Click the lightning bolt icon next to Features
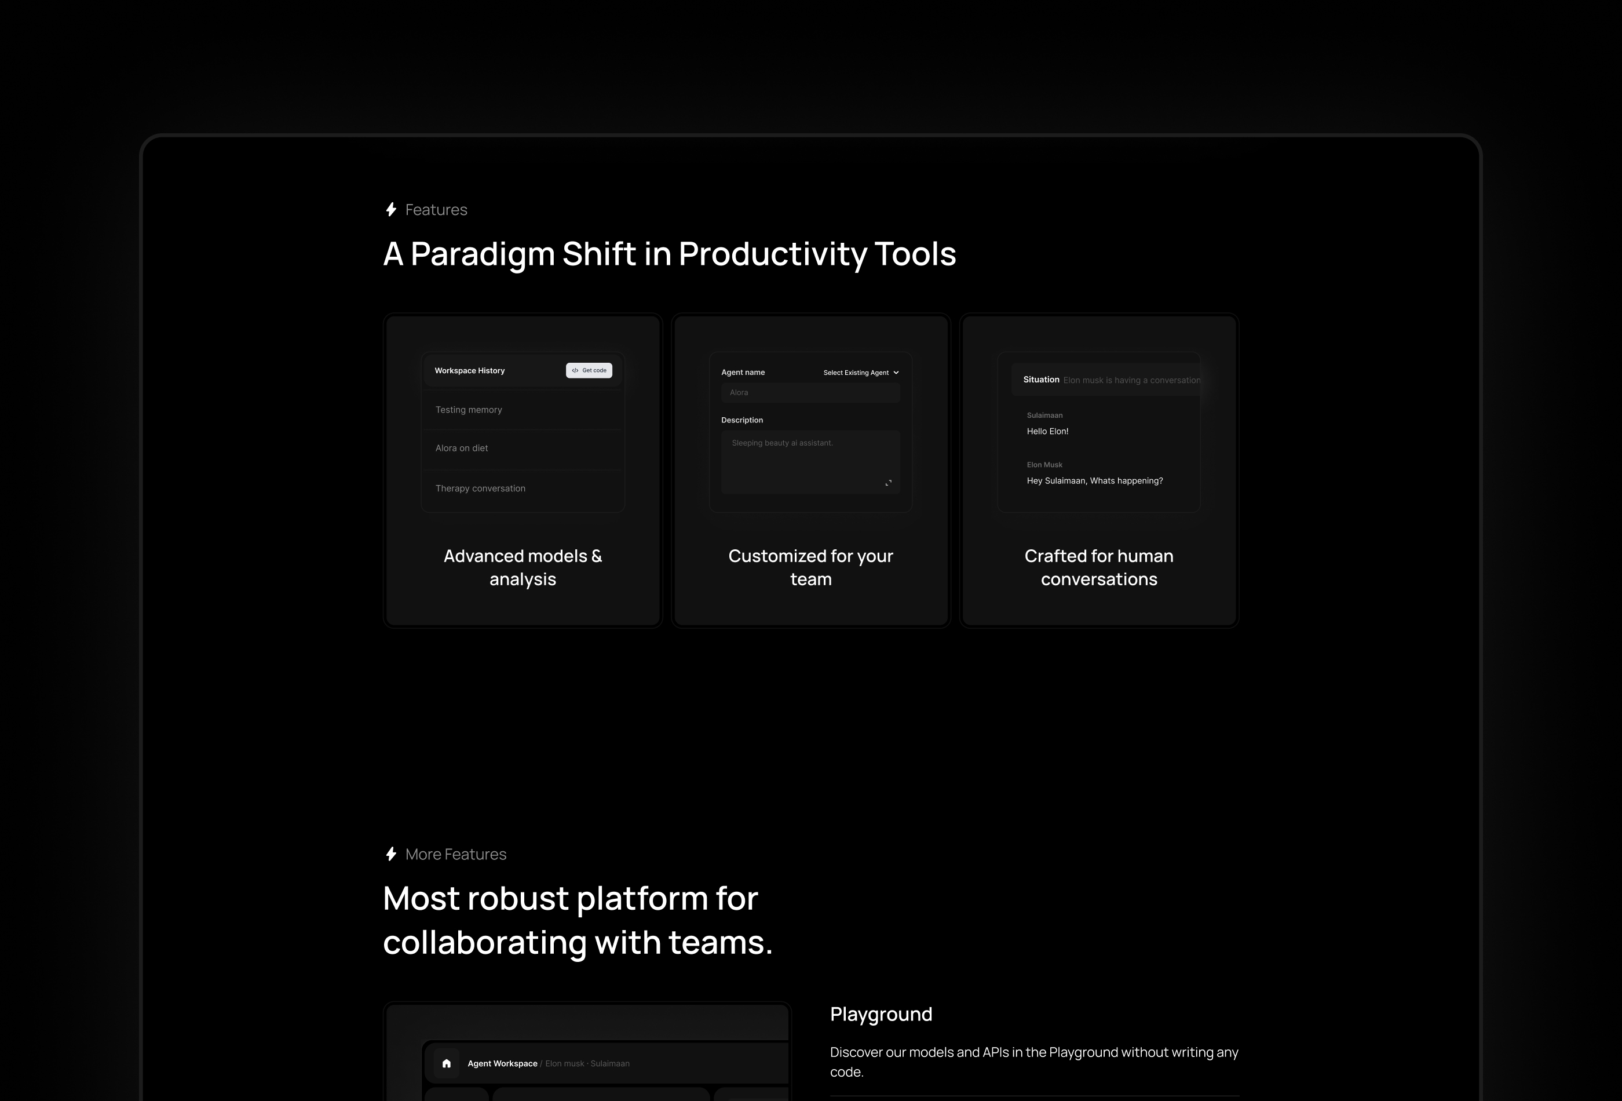Screen dimensions: 1622x1101 (x=391, y=209)
